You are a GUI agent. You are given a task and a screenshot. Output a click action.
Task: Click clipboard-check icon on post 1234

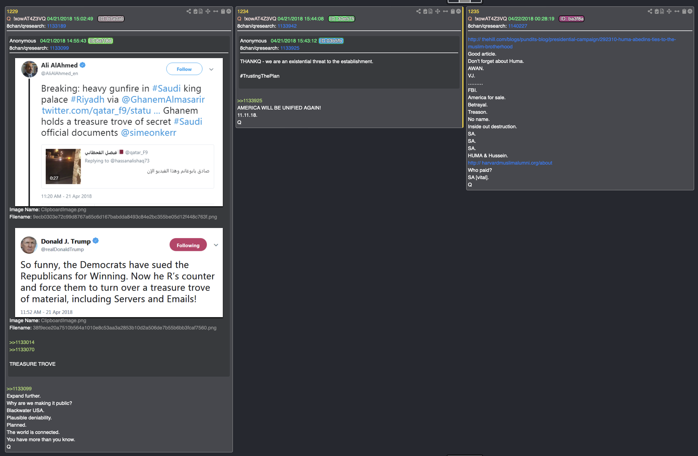(425, 11)
